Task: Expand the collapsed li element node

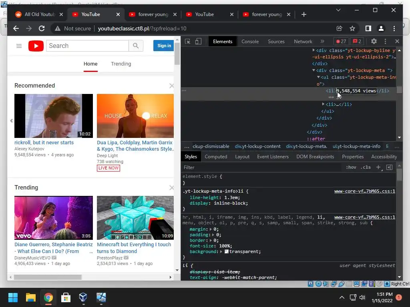Action: point(323,104)
